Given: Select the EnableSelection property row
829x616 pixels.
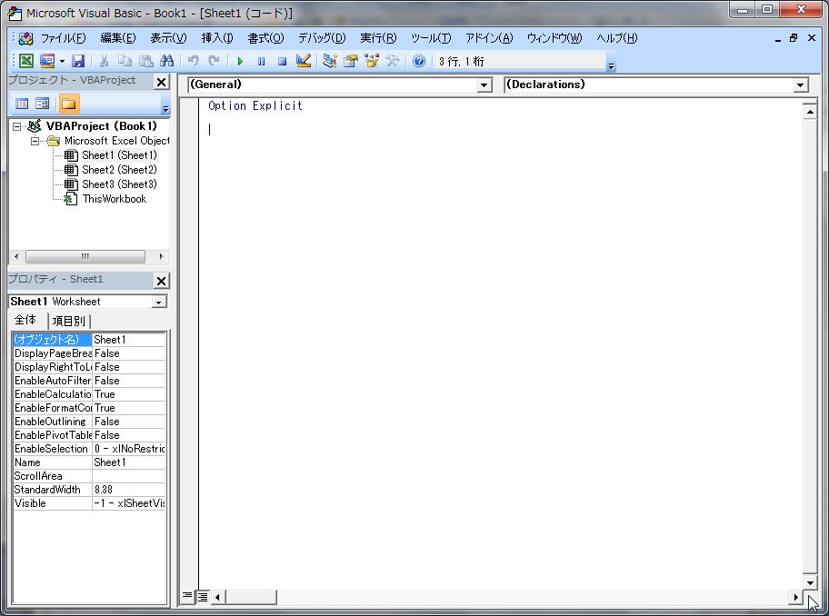Looking at the screenshot, I should point(89,449).
